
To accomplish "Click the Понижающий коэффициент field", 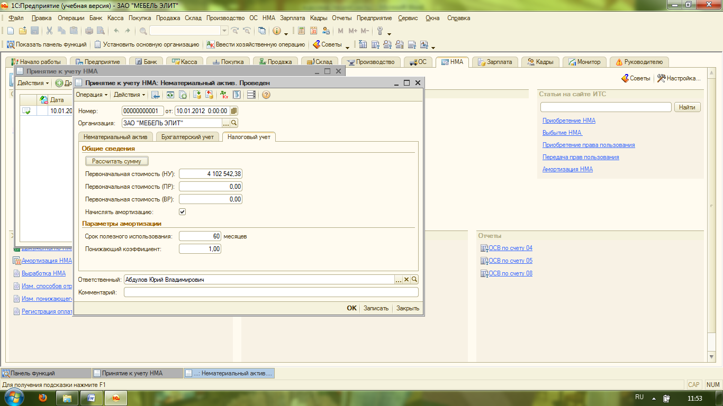I will point(200,249).
